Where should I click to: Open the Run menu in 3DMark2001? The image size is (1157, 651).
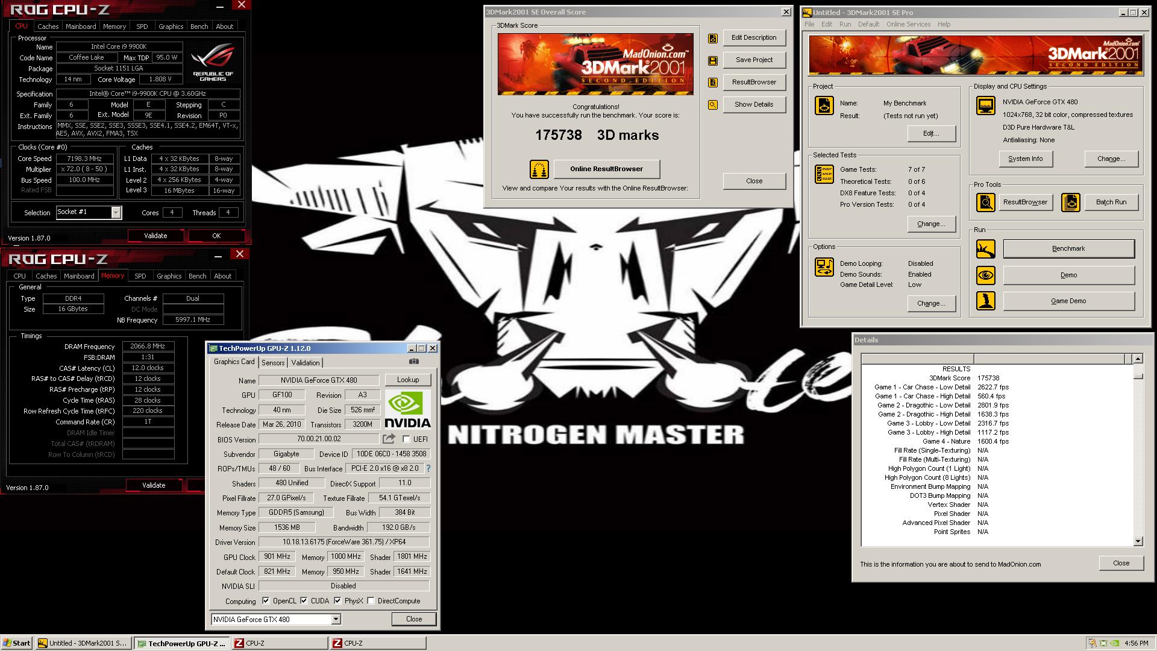click(845, 25)
